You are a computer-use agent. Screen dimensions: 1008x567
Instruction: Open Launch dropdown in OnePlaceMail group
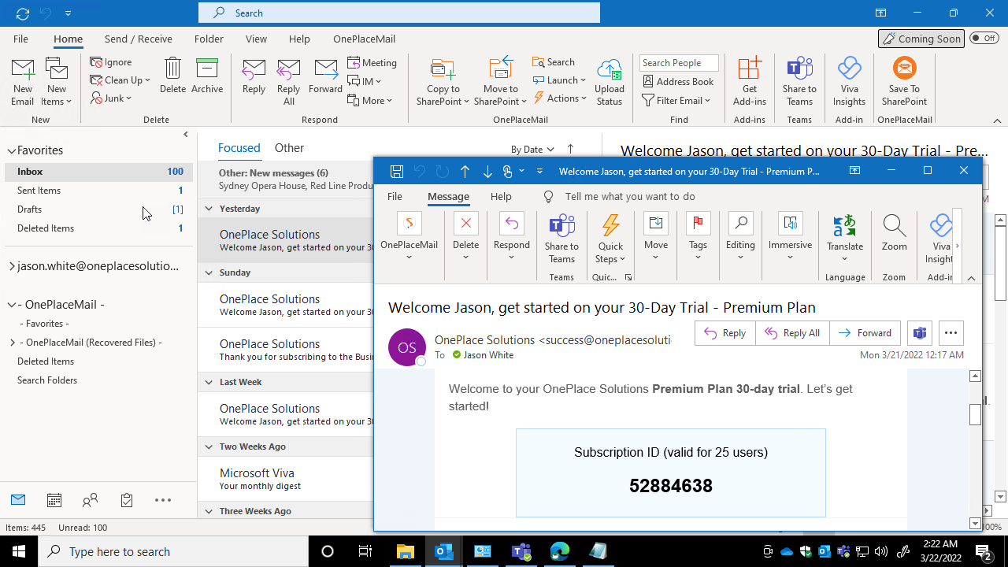tap(559, 80)
